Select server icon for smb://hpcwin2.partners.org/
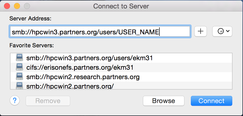 coord(19,86)
